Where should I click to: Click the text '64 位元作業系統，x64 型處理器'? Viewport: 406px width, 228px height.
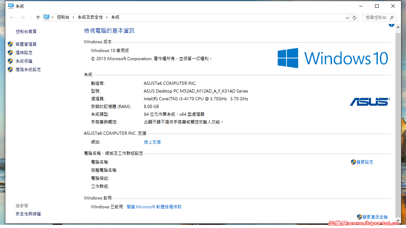coord(174,114)
